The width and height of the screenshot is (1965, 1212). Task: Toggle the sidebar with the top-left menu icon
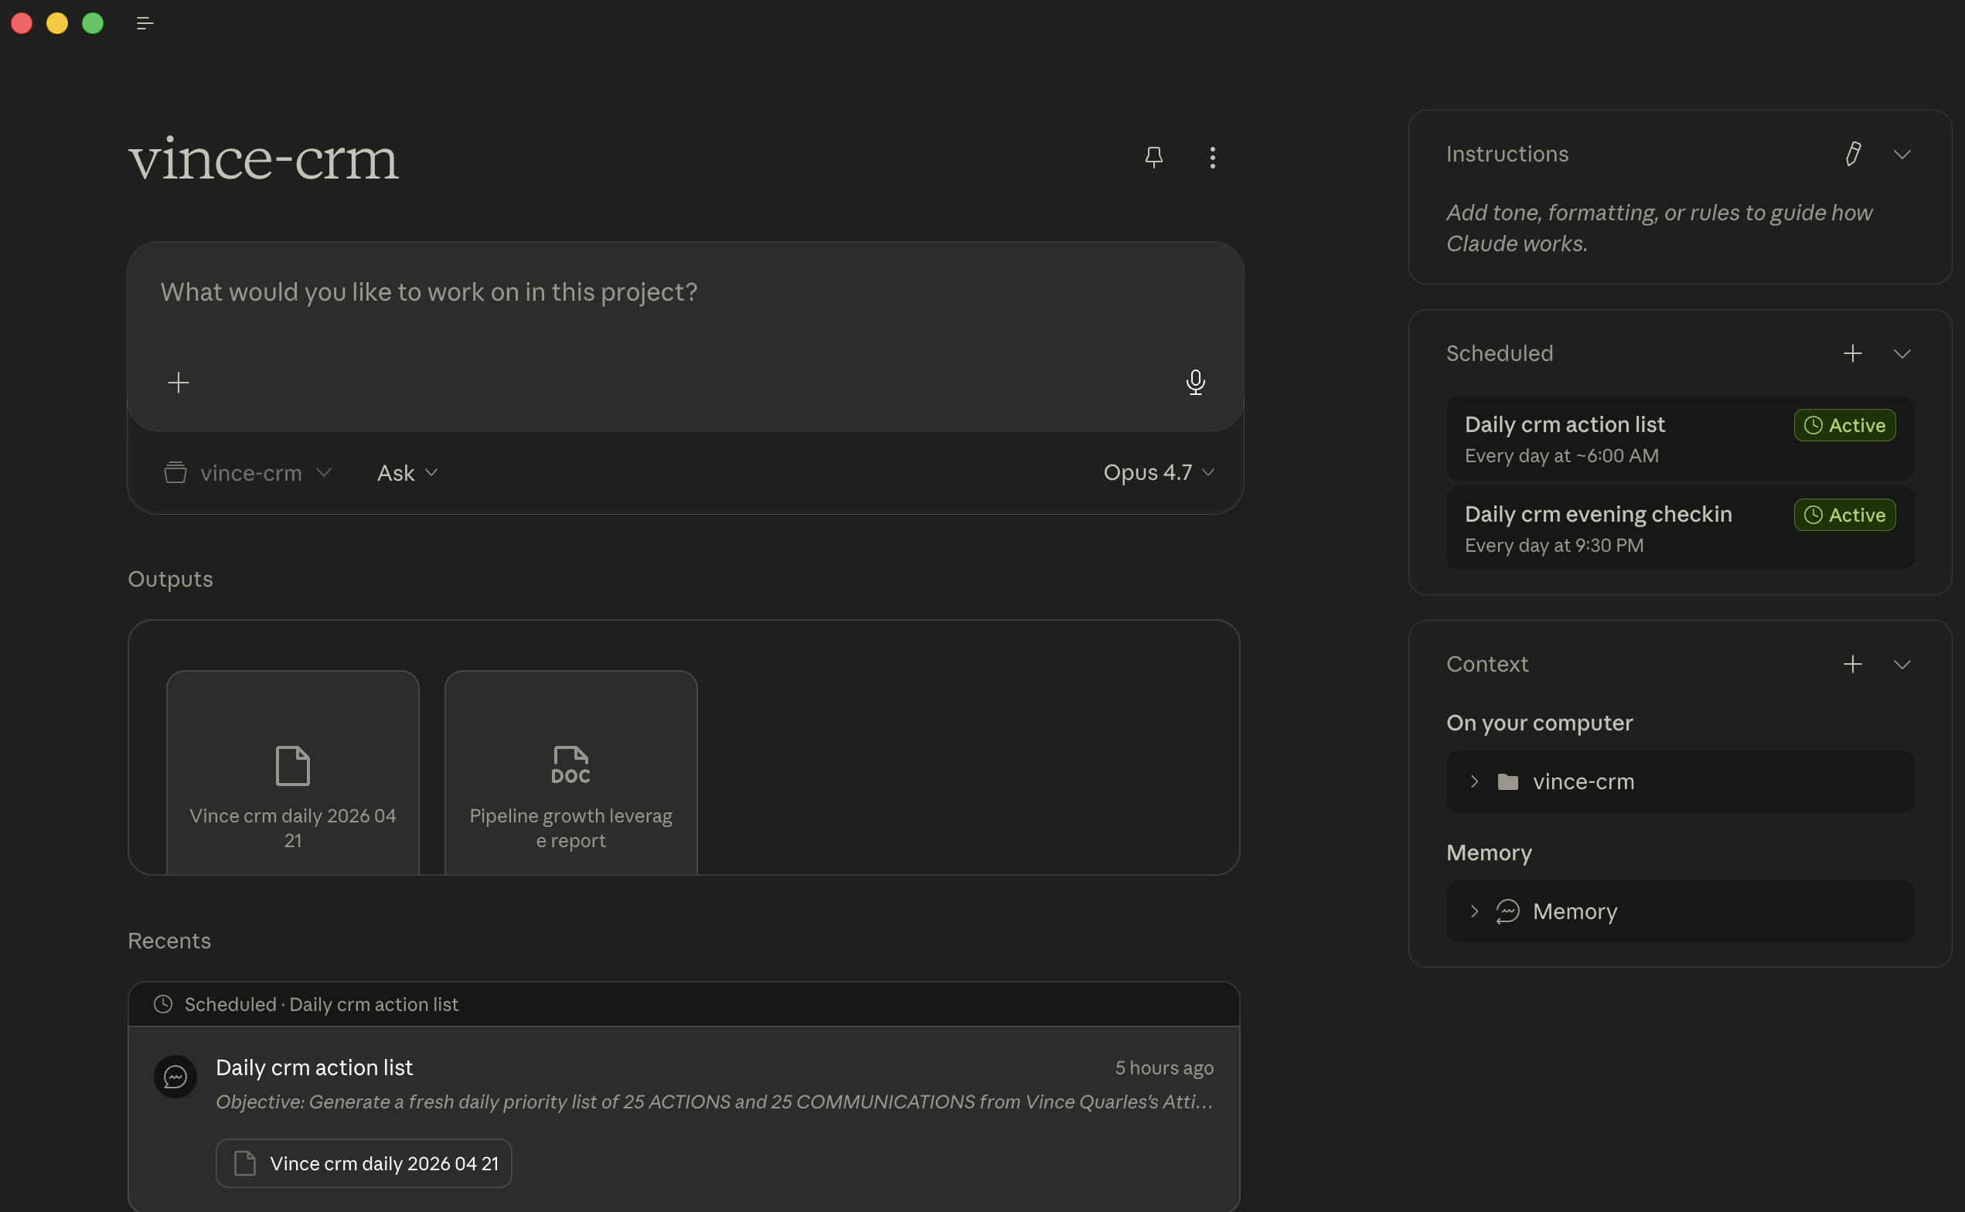(145, 23)
